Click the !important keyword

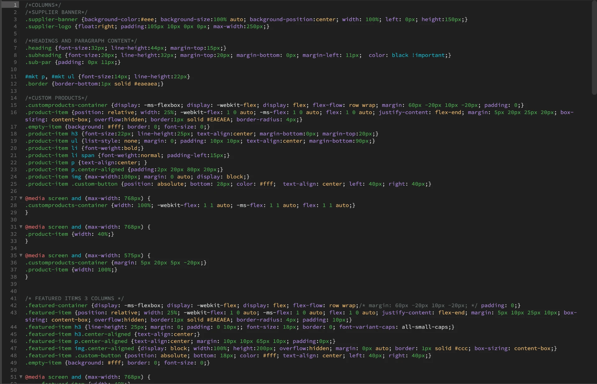click(x=428, y=55)
